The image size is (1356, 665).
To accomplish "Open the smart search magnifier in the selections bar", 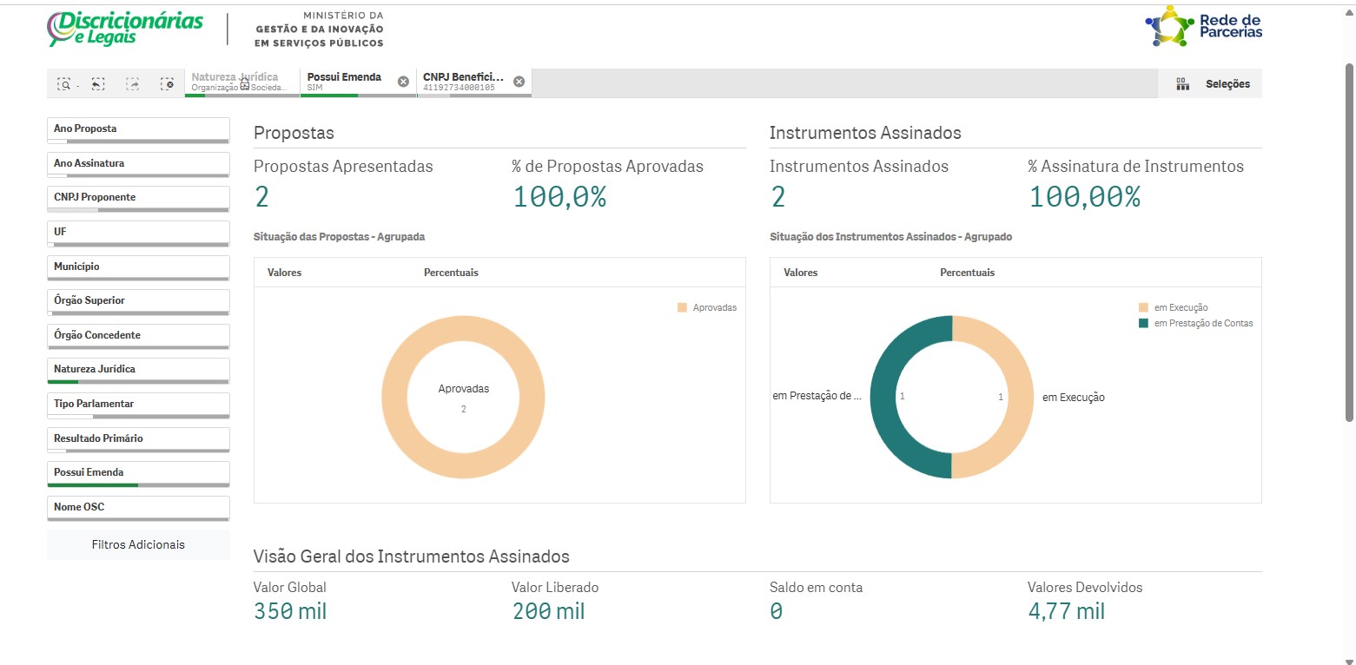I will click(x=64, y=82).
